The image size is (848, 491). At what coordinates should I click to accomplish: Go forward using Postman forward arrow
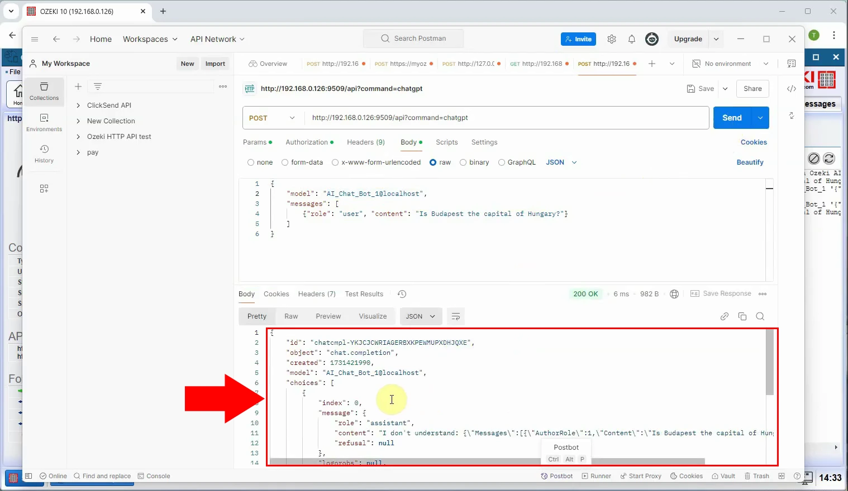(77, 39)
